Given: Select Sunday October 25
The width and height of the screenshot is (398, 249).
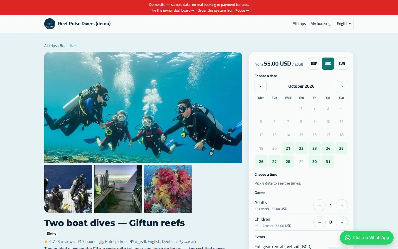Looking at the screenshot, I should [341, 148].
